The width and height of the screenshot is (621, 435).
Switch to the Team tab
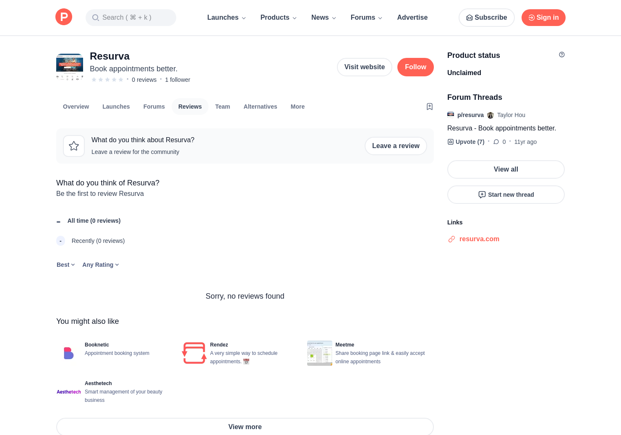223,107
